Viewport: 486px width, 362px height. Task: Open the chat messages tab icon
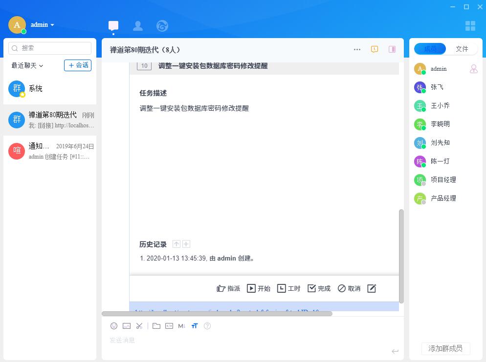(113, 26)
